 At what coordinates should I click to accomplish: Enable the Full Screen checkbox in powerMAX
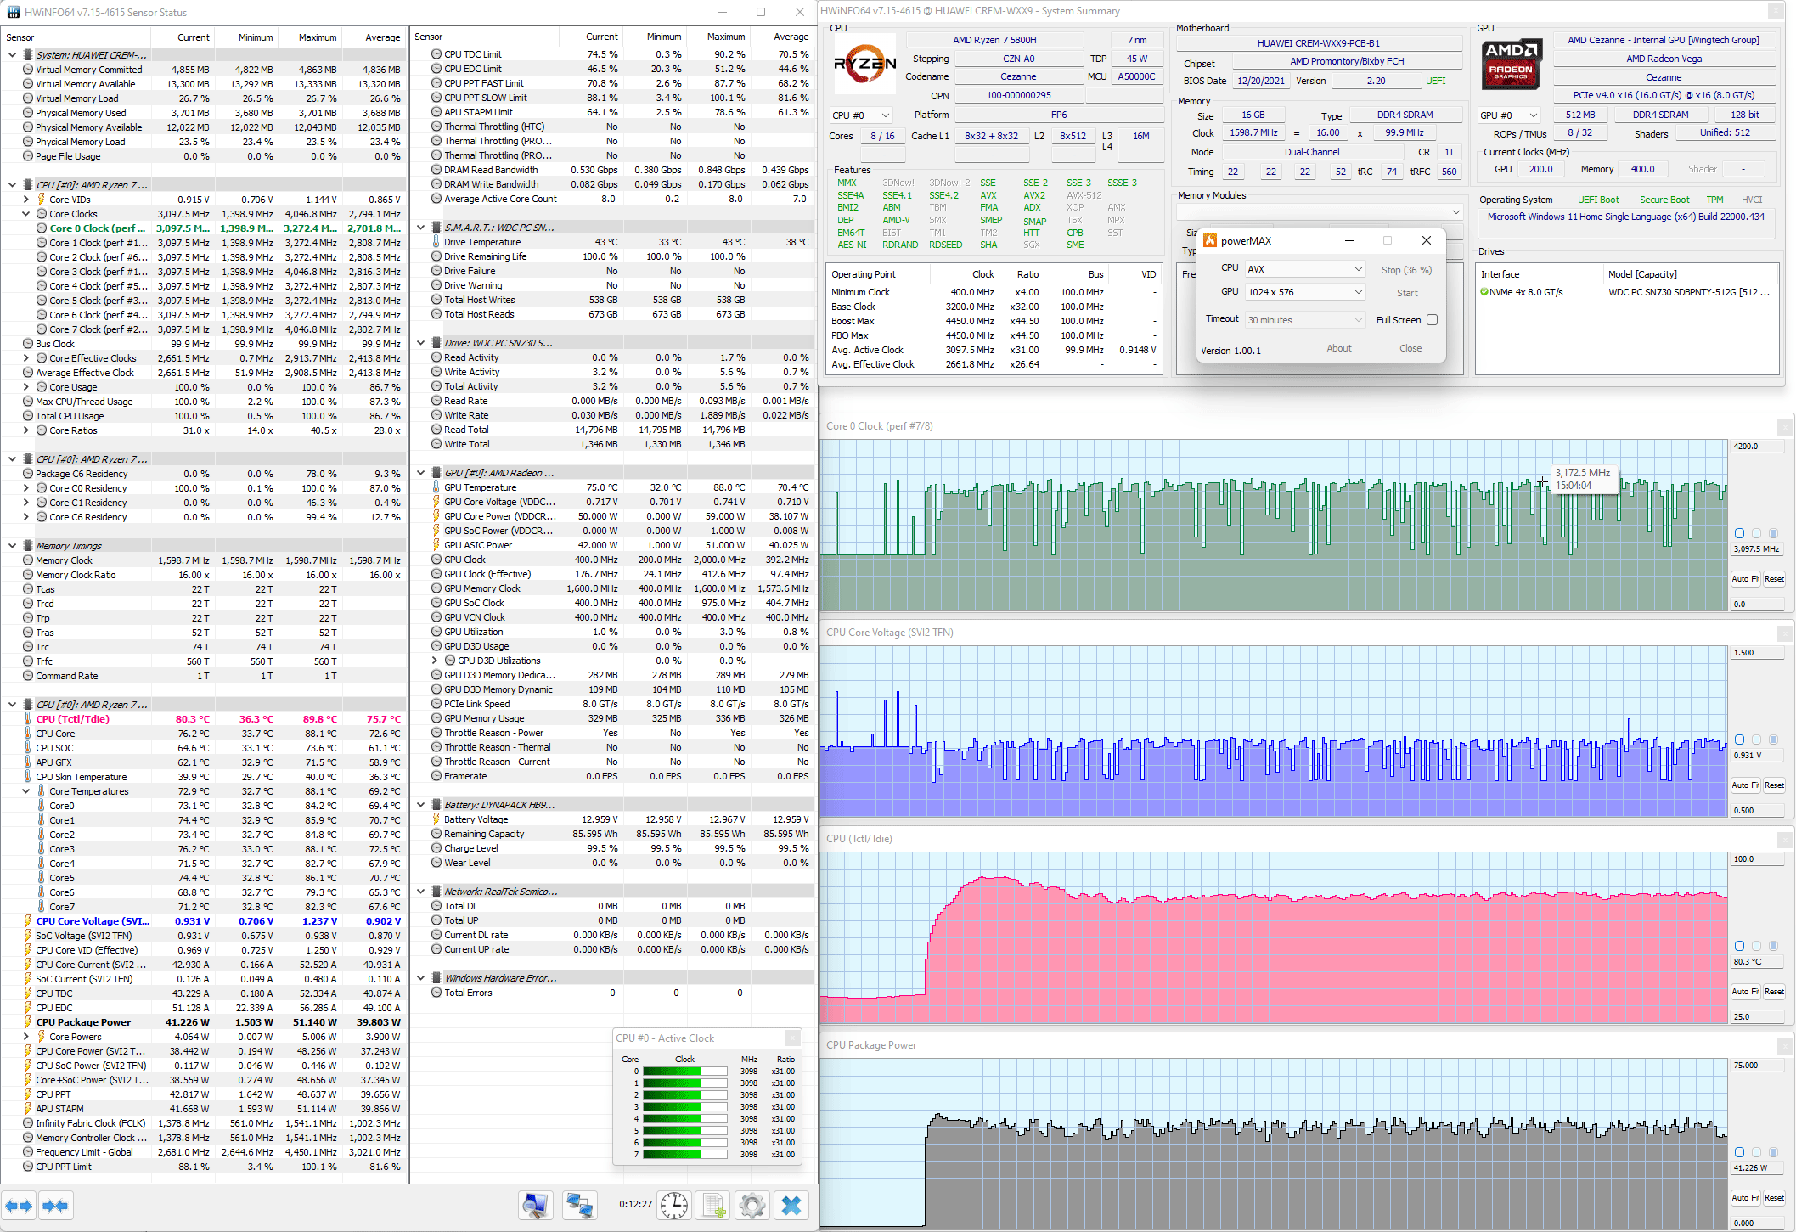1433,320
